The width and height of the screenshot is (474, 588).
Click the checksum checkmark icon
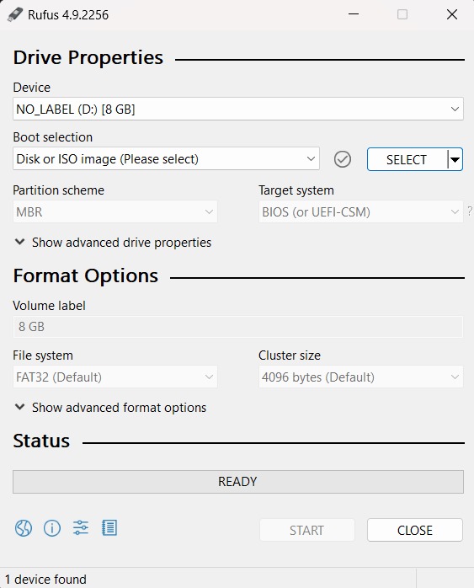(342, 159)
